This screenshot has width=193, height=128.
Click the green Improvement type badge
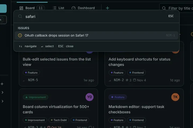click(x=35, y=97)
